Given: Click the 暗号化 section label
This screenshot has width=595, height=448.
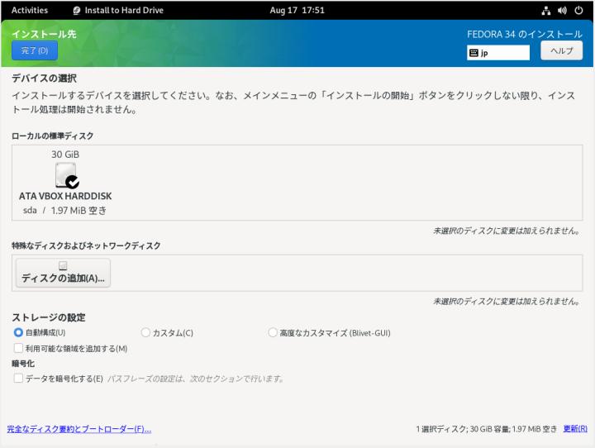Looking at the screenshot, I should tap(23, 364).
